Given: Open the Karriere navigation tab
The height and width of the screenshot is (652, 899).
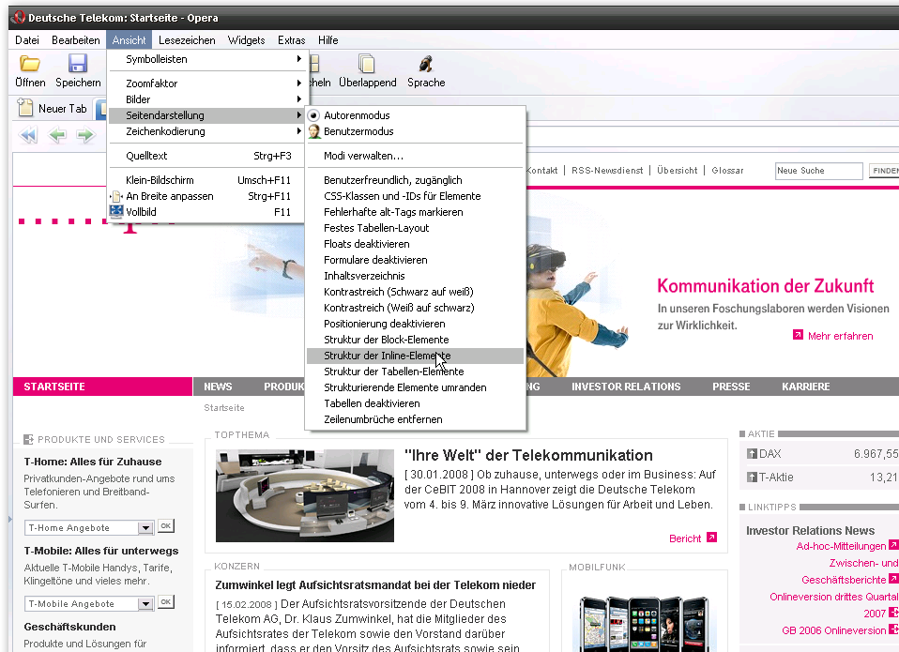Looking at the screenshot, I should tap(805, 387).
